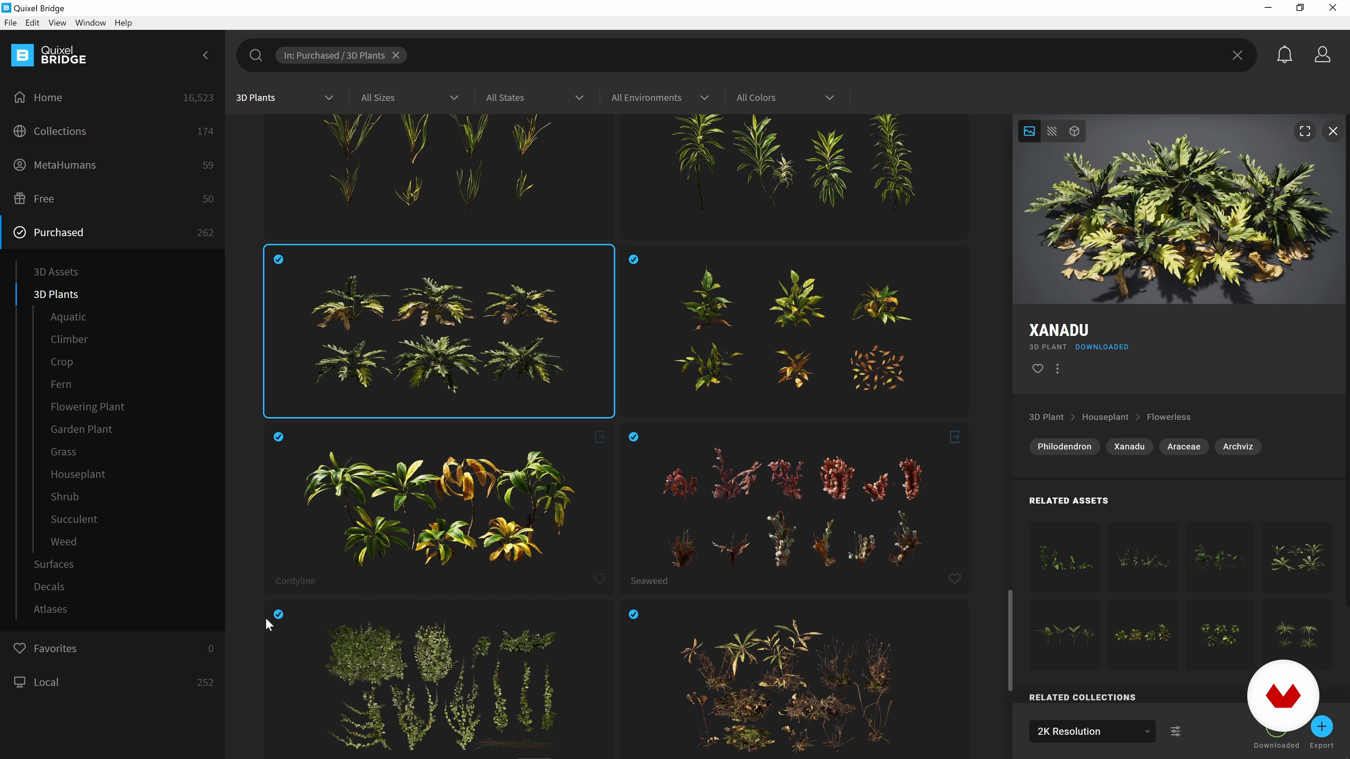Toggle the Xanadu asset selection checkmark
Image resolution: width=1350 pixels, height=759 pixels.
(279, 259)
